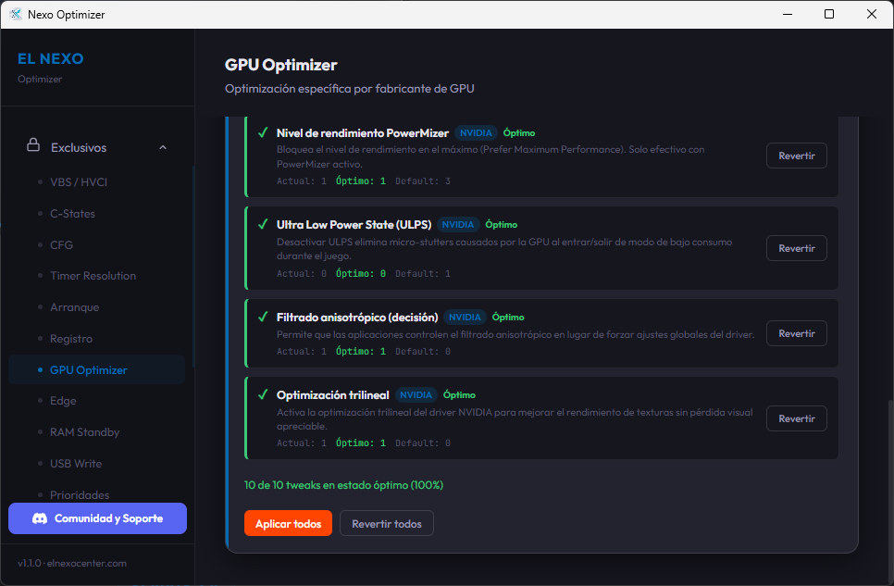Click the NVIDIA badge on Ultra Low Power State
This screenshot has height=586, width=894.
tap(456, 224)
